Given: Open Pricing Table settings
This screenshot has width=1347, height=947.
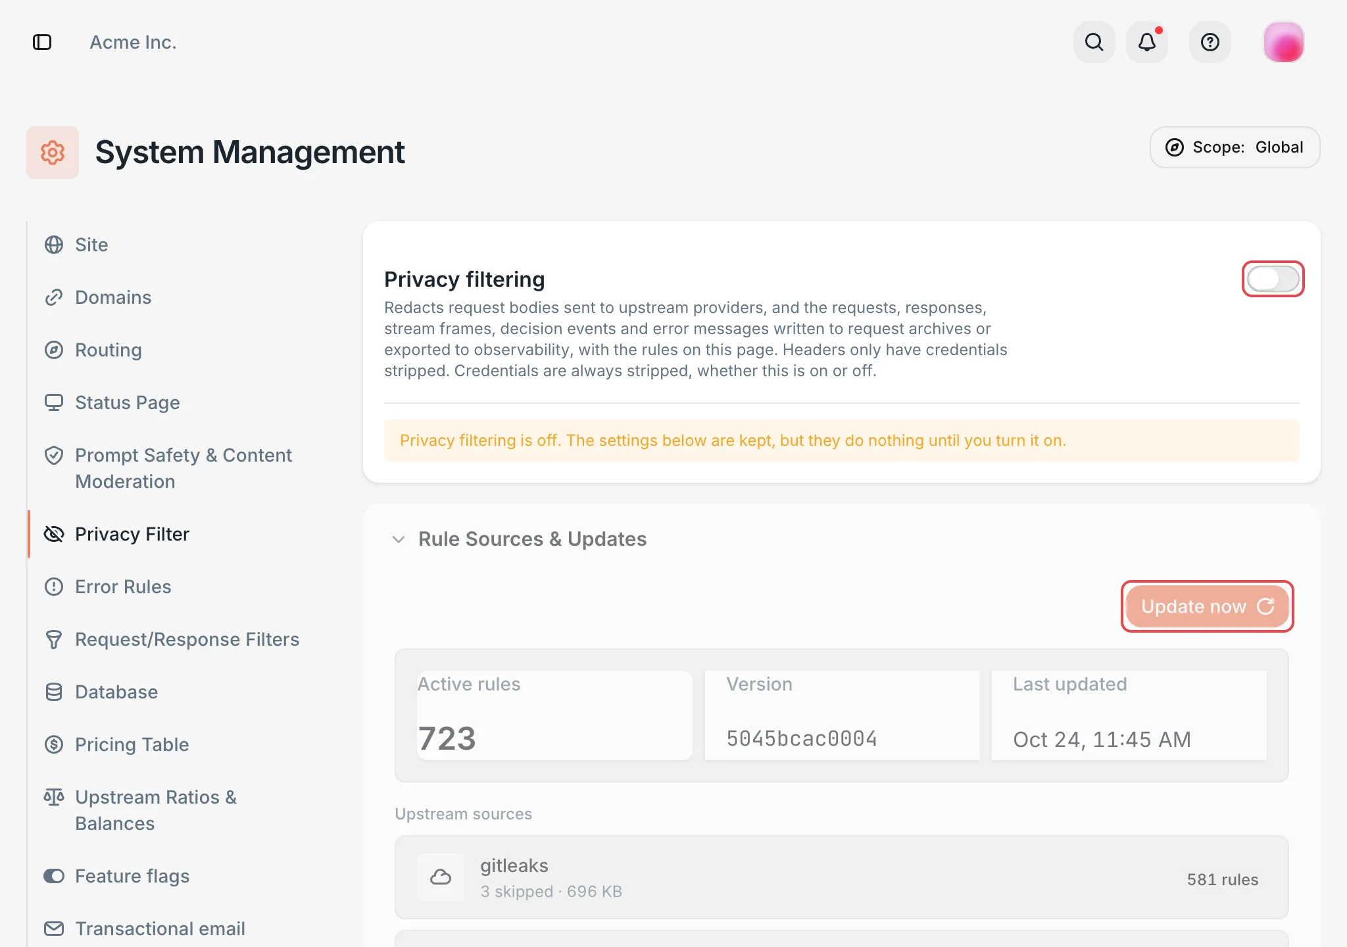Looking at the screenshot, I should point(132,744).
